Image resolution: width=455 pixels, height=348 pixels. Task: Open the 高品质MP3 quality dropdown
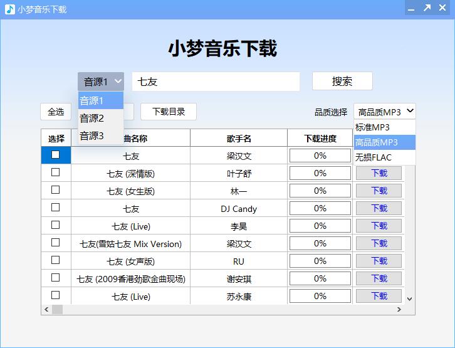coord(384,112)
